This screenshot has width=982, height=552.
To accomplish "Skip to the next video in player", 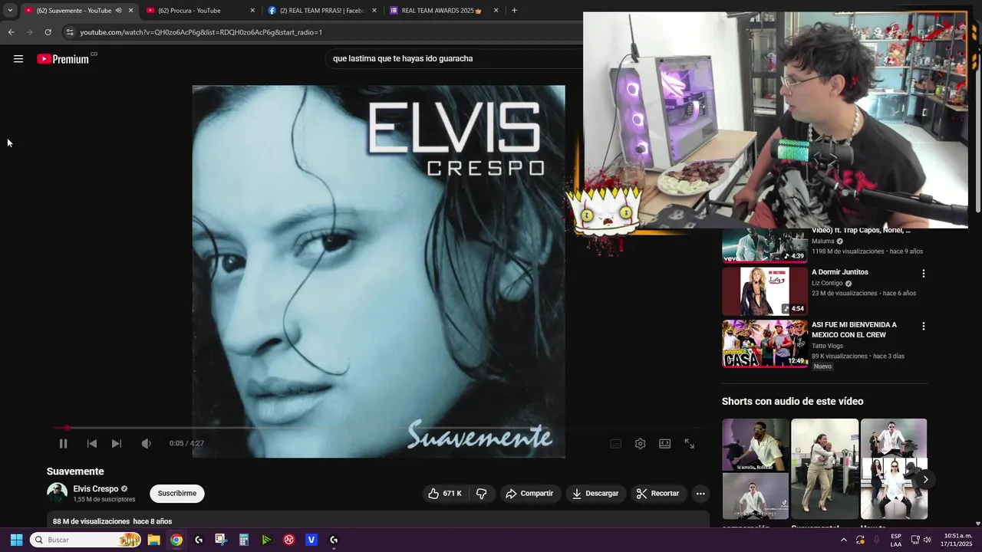I will (x=117, y=443).
